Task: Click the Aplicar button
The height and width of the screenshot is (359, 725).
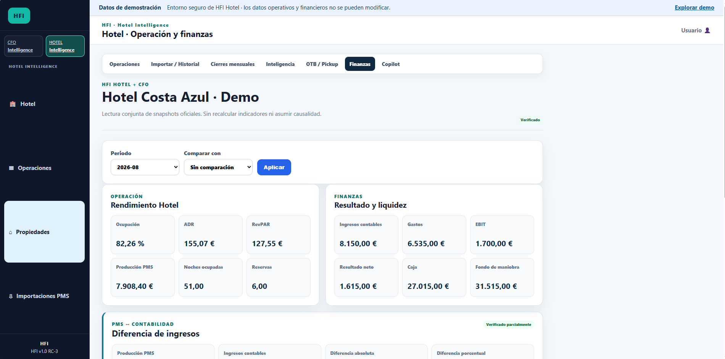Action: (x=274, y=167)
